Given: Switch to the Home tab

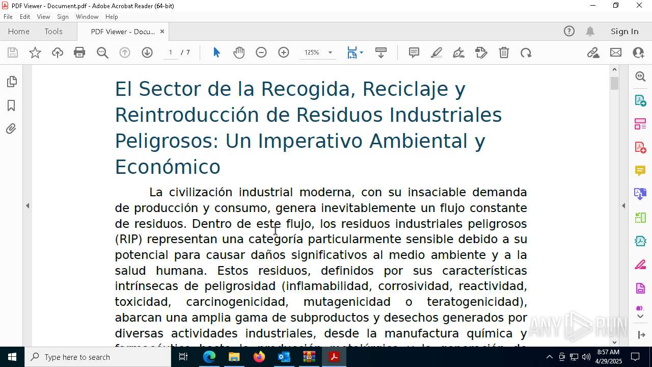Looking at the screenshot, I should (19, 32).
